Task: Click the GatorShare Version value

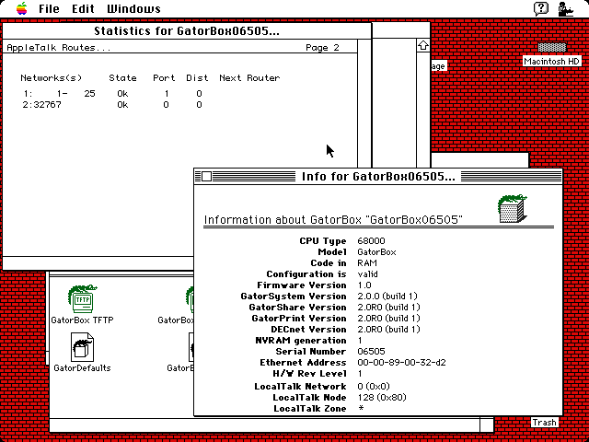Action: click(388, 308)
